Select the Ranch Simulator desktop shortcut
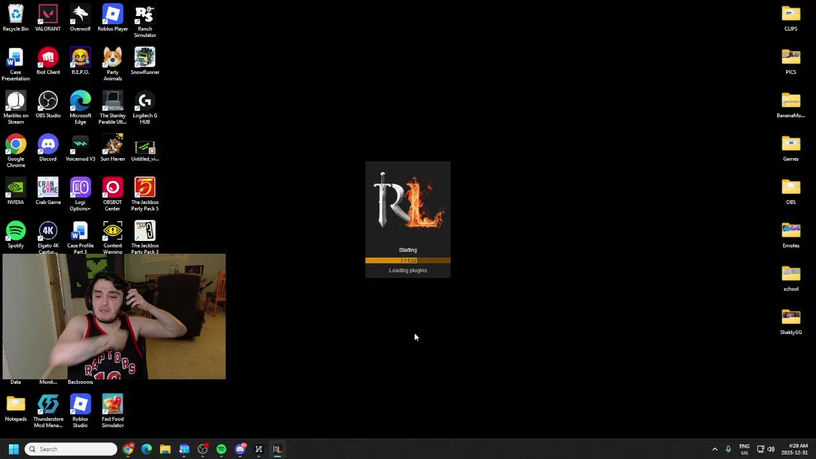816x459 pixels. point(145,21)
